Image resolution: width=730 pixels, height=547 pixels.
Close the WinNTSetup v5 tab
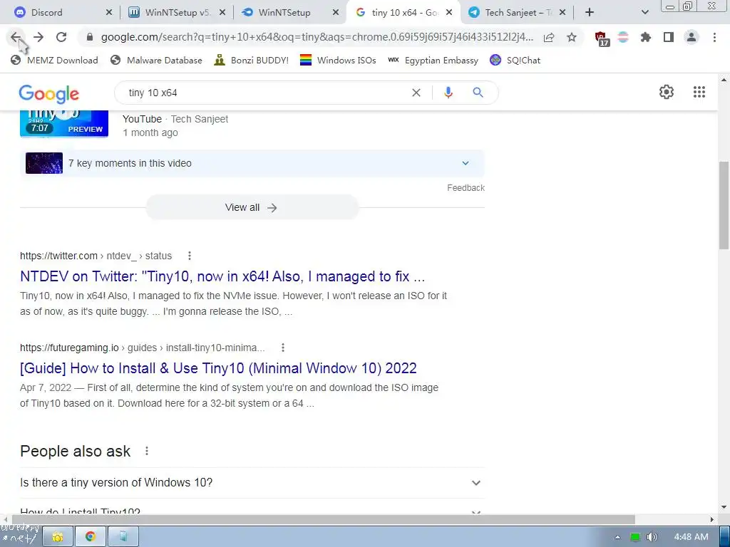222,13
